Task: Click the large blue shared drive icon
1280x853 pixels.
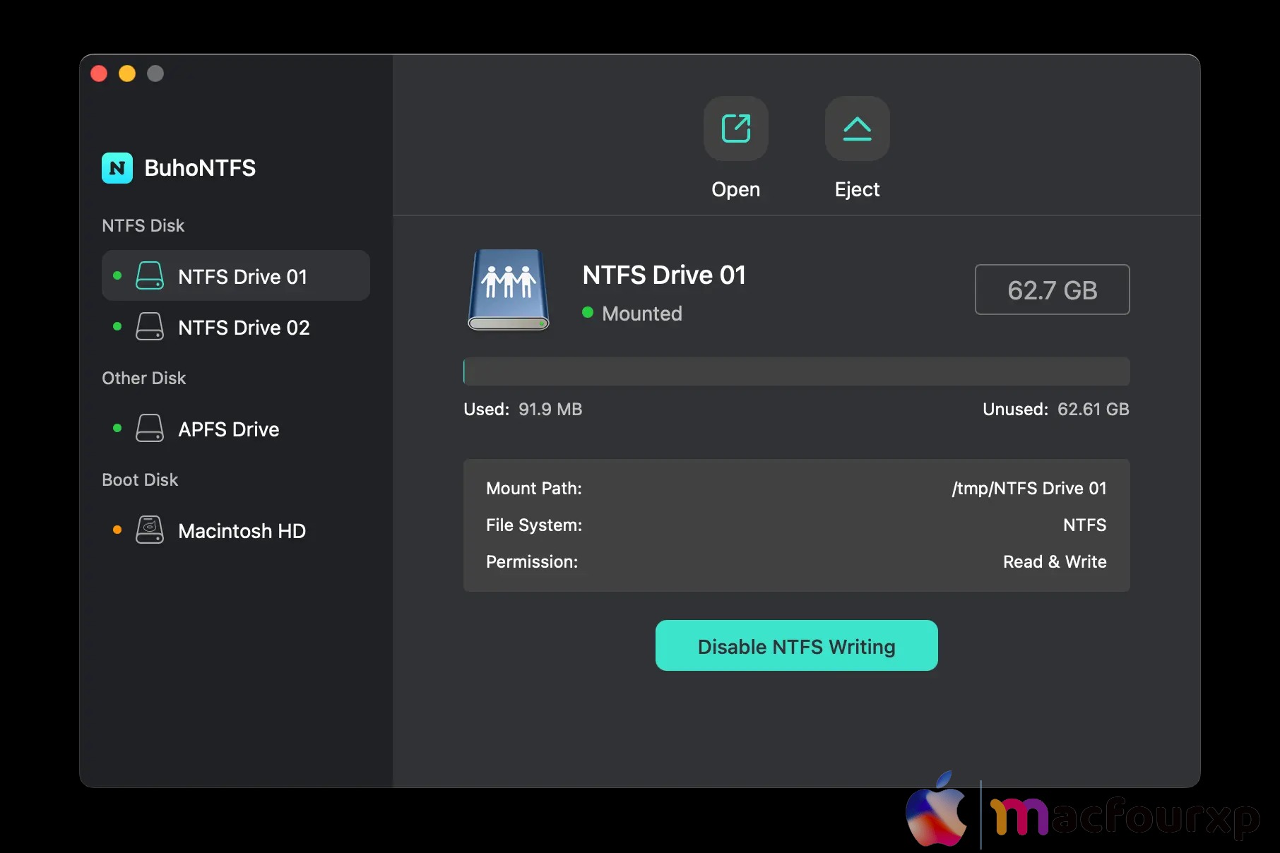Action: (509, 290)
